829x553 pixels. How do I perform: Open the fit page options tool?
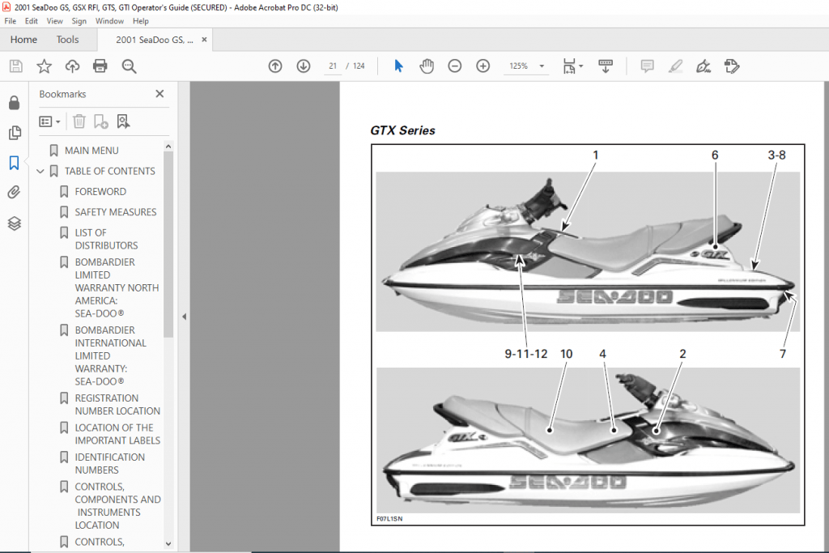(x=572, y=66)
